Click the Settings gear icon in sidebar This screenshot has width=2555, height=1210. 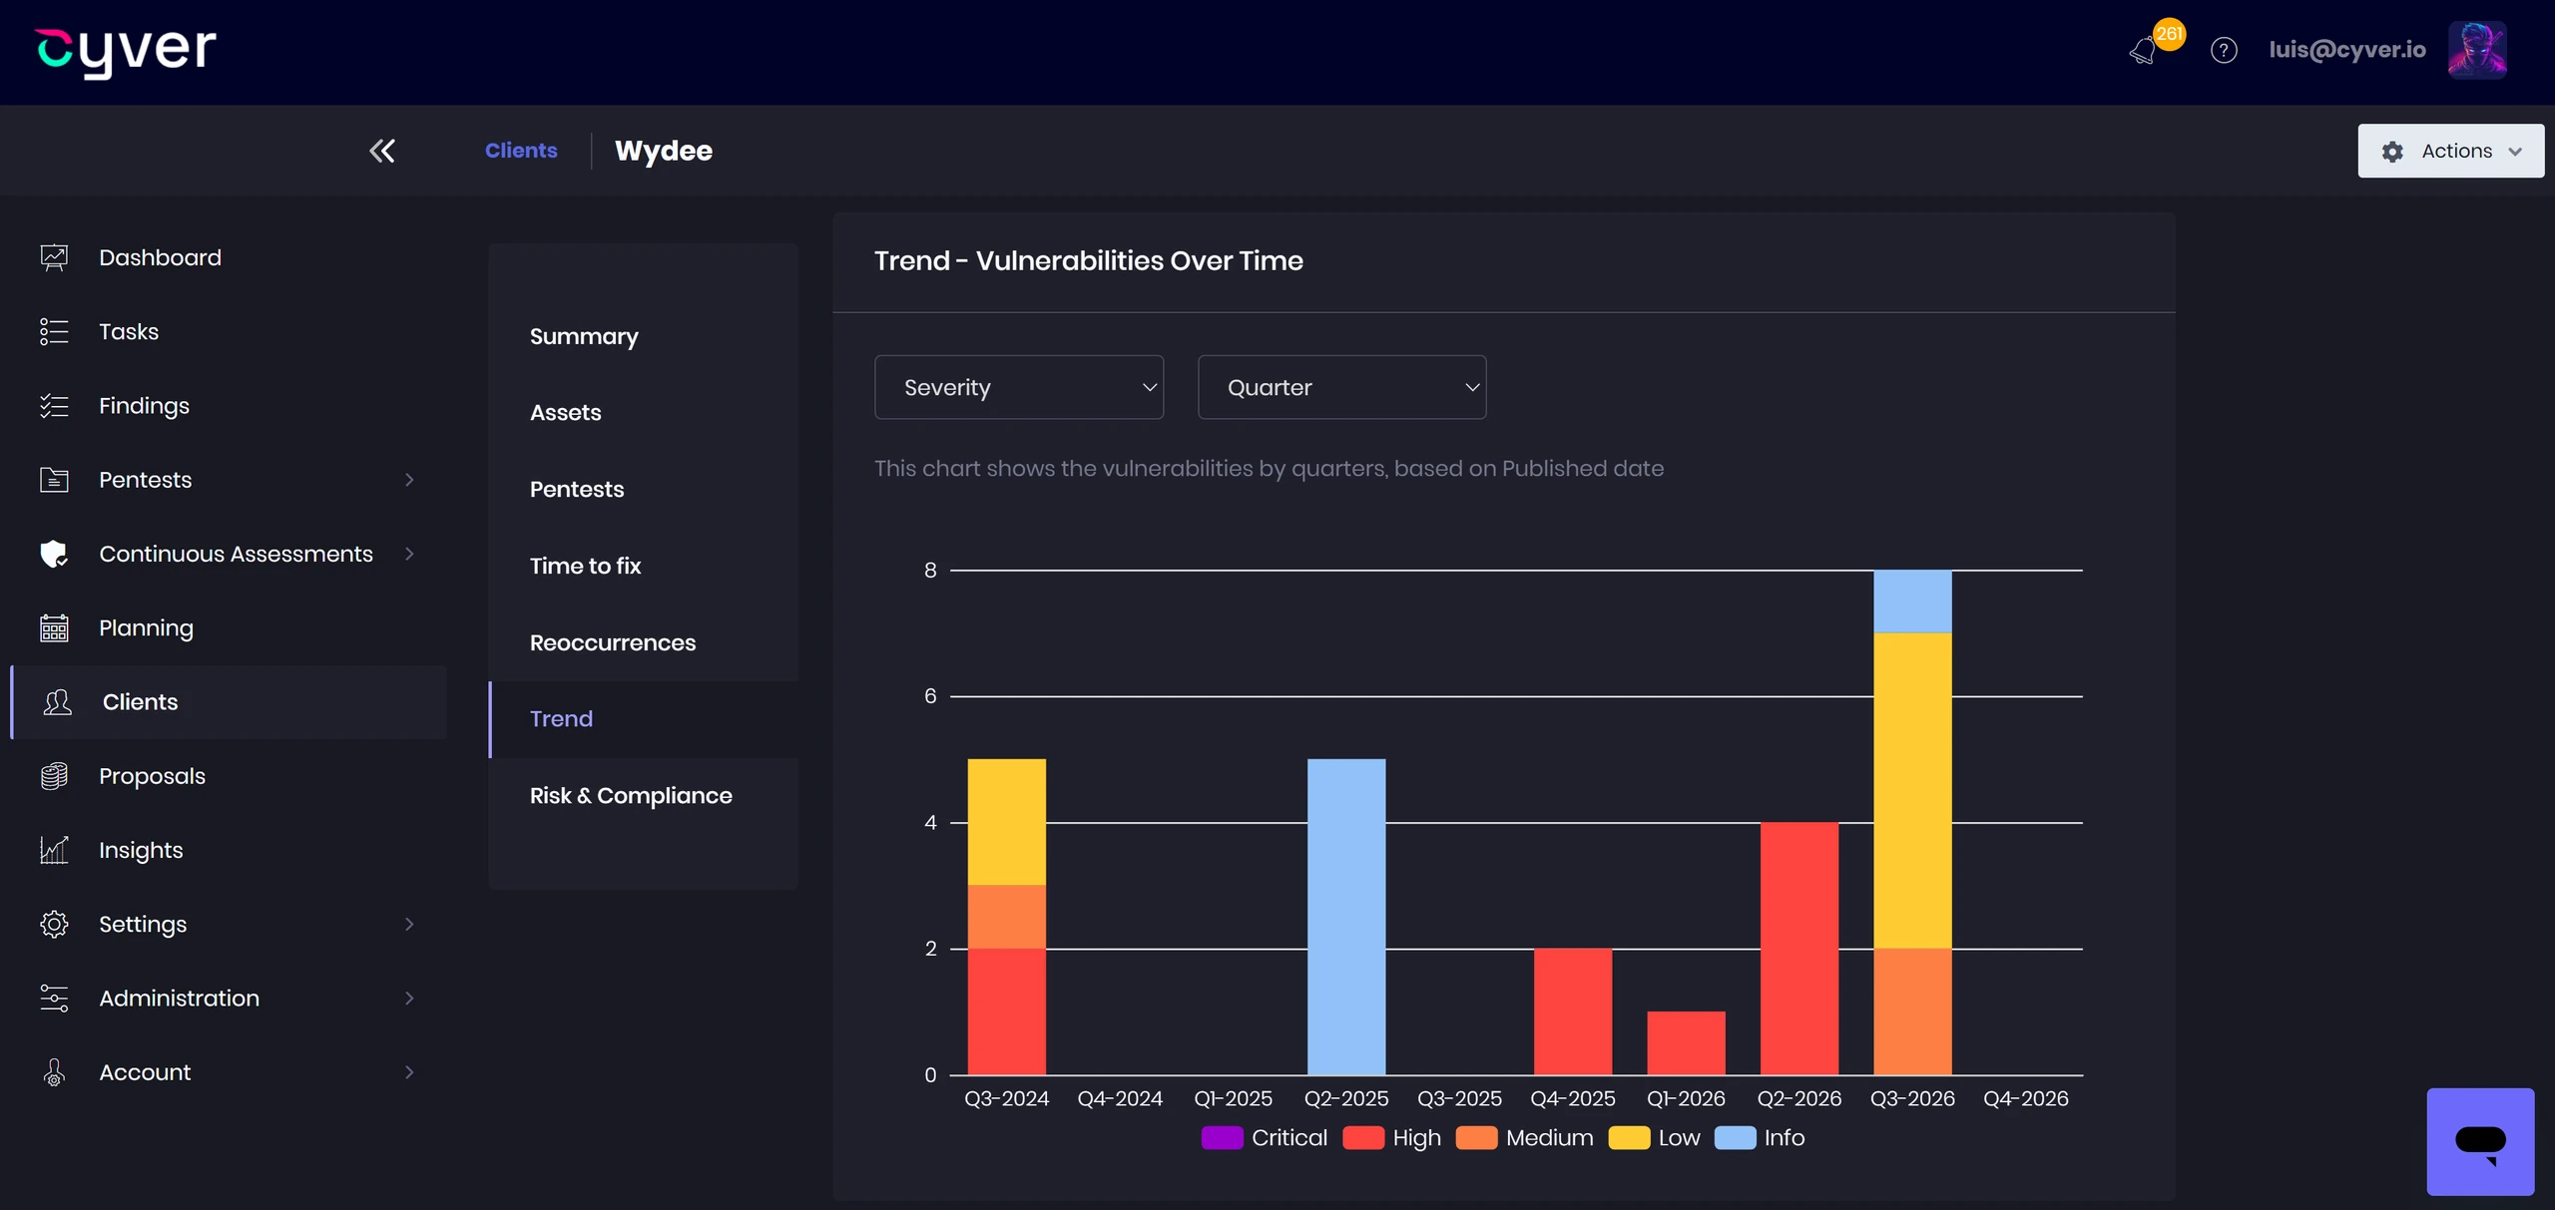(54, 925)
